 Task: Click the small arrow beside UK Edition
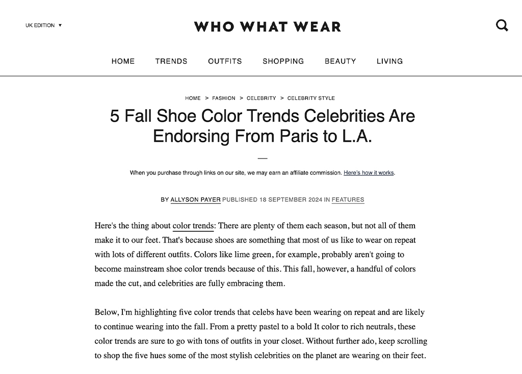click(x=60, y=25)
